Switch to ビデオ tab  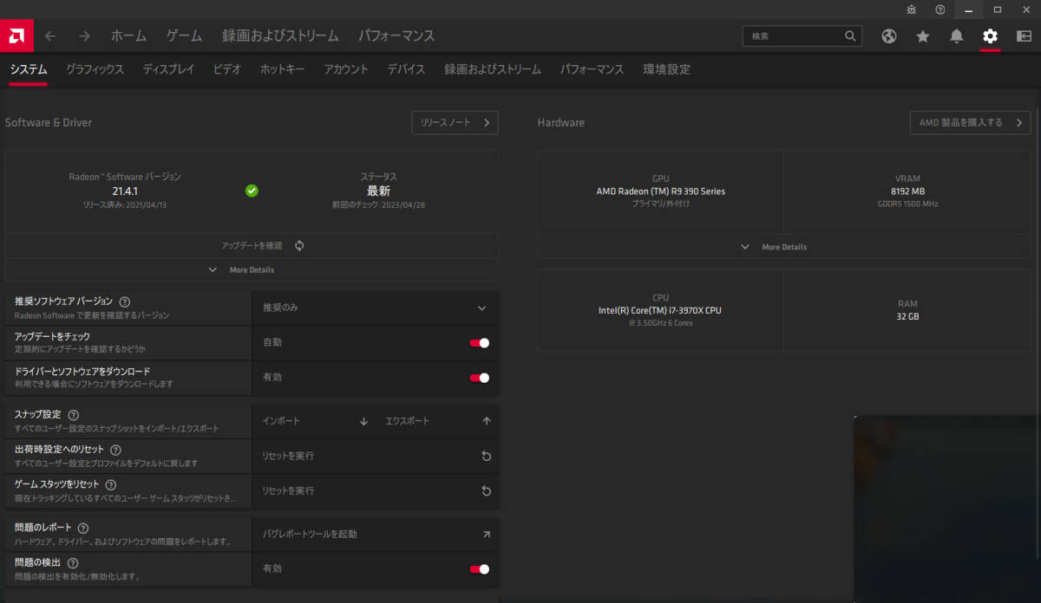click(x=227, y=69)
